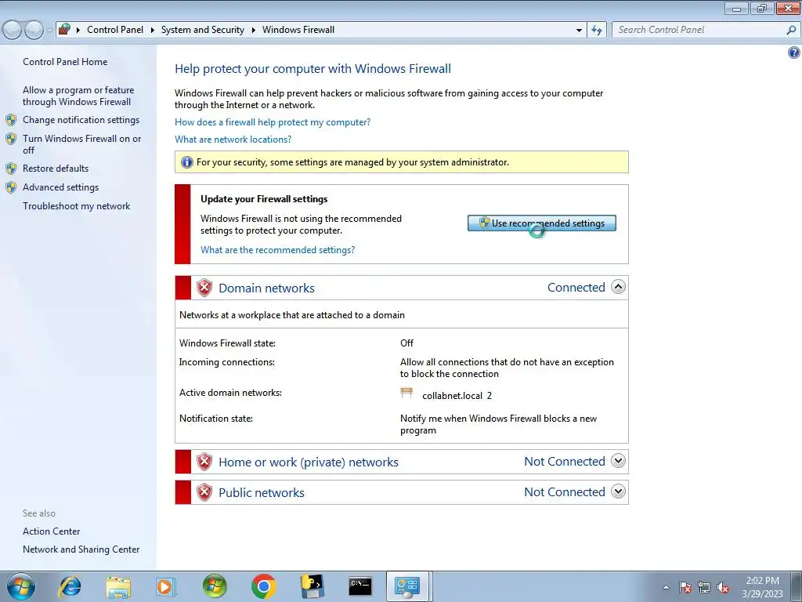This screenshot has width=802, height=602.
Task: Open Change notification settings
Action: click(x=81, y=120)
